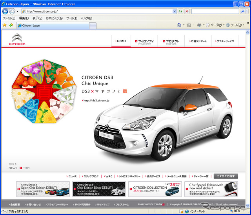Open the ファイル(F) menu
The width and height of the screenshot is (251, 215).
[9, 18]
